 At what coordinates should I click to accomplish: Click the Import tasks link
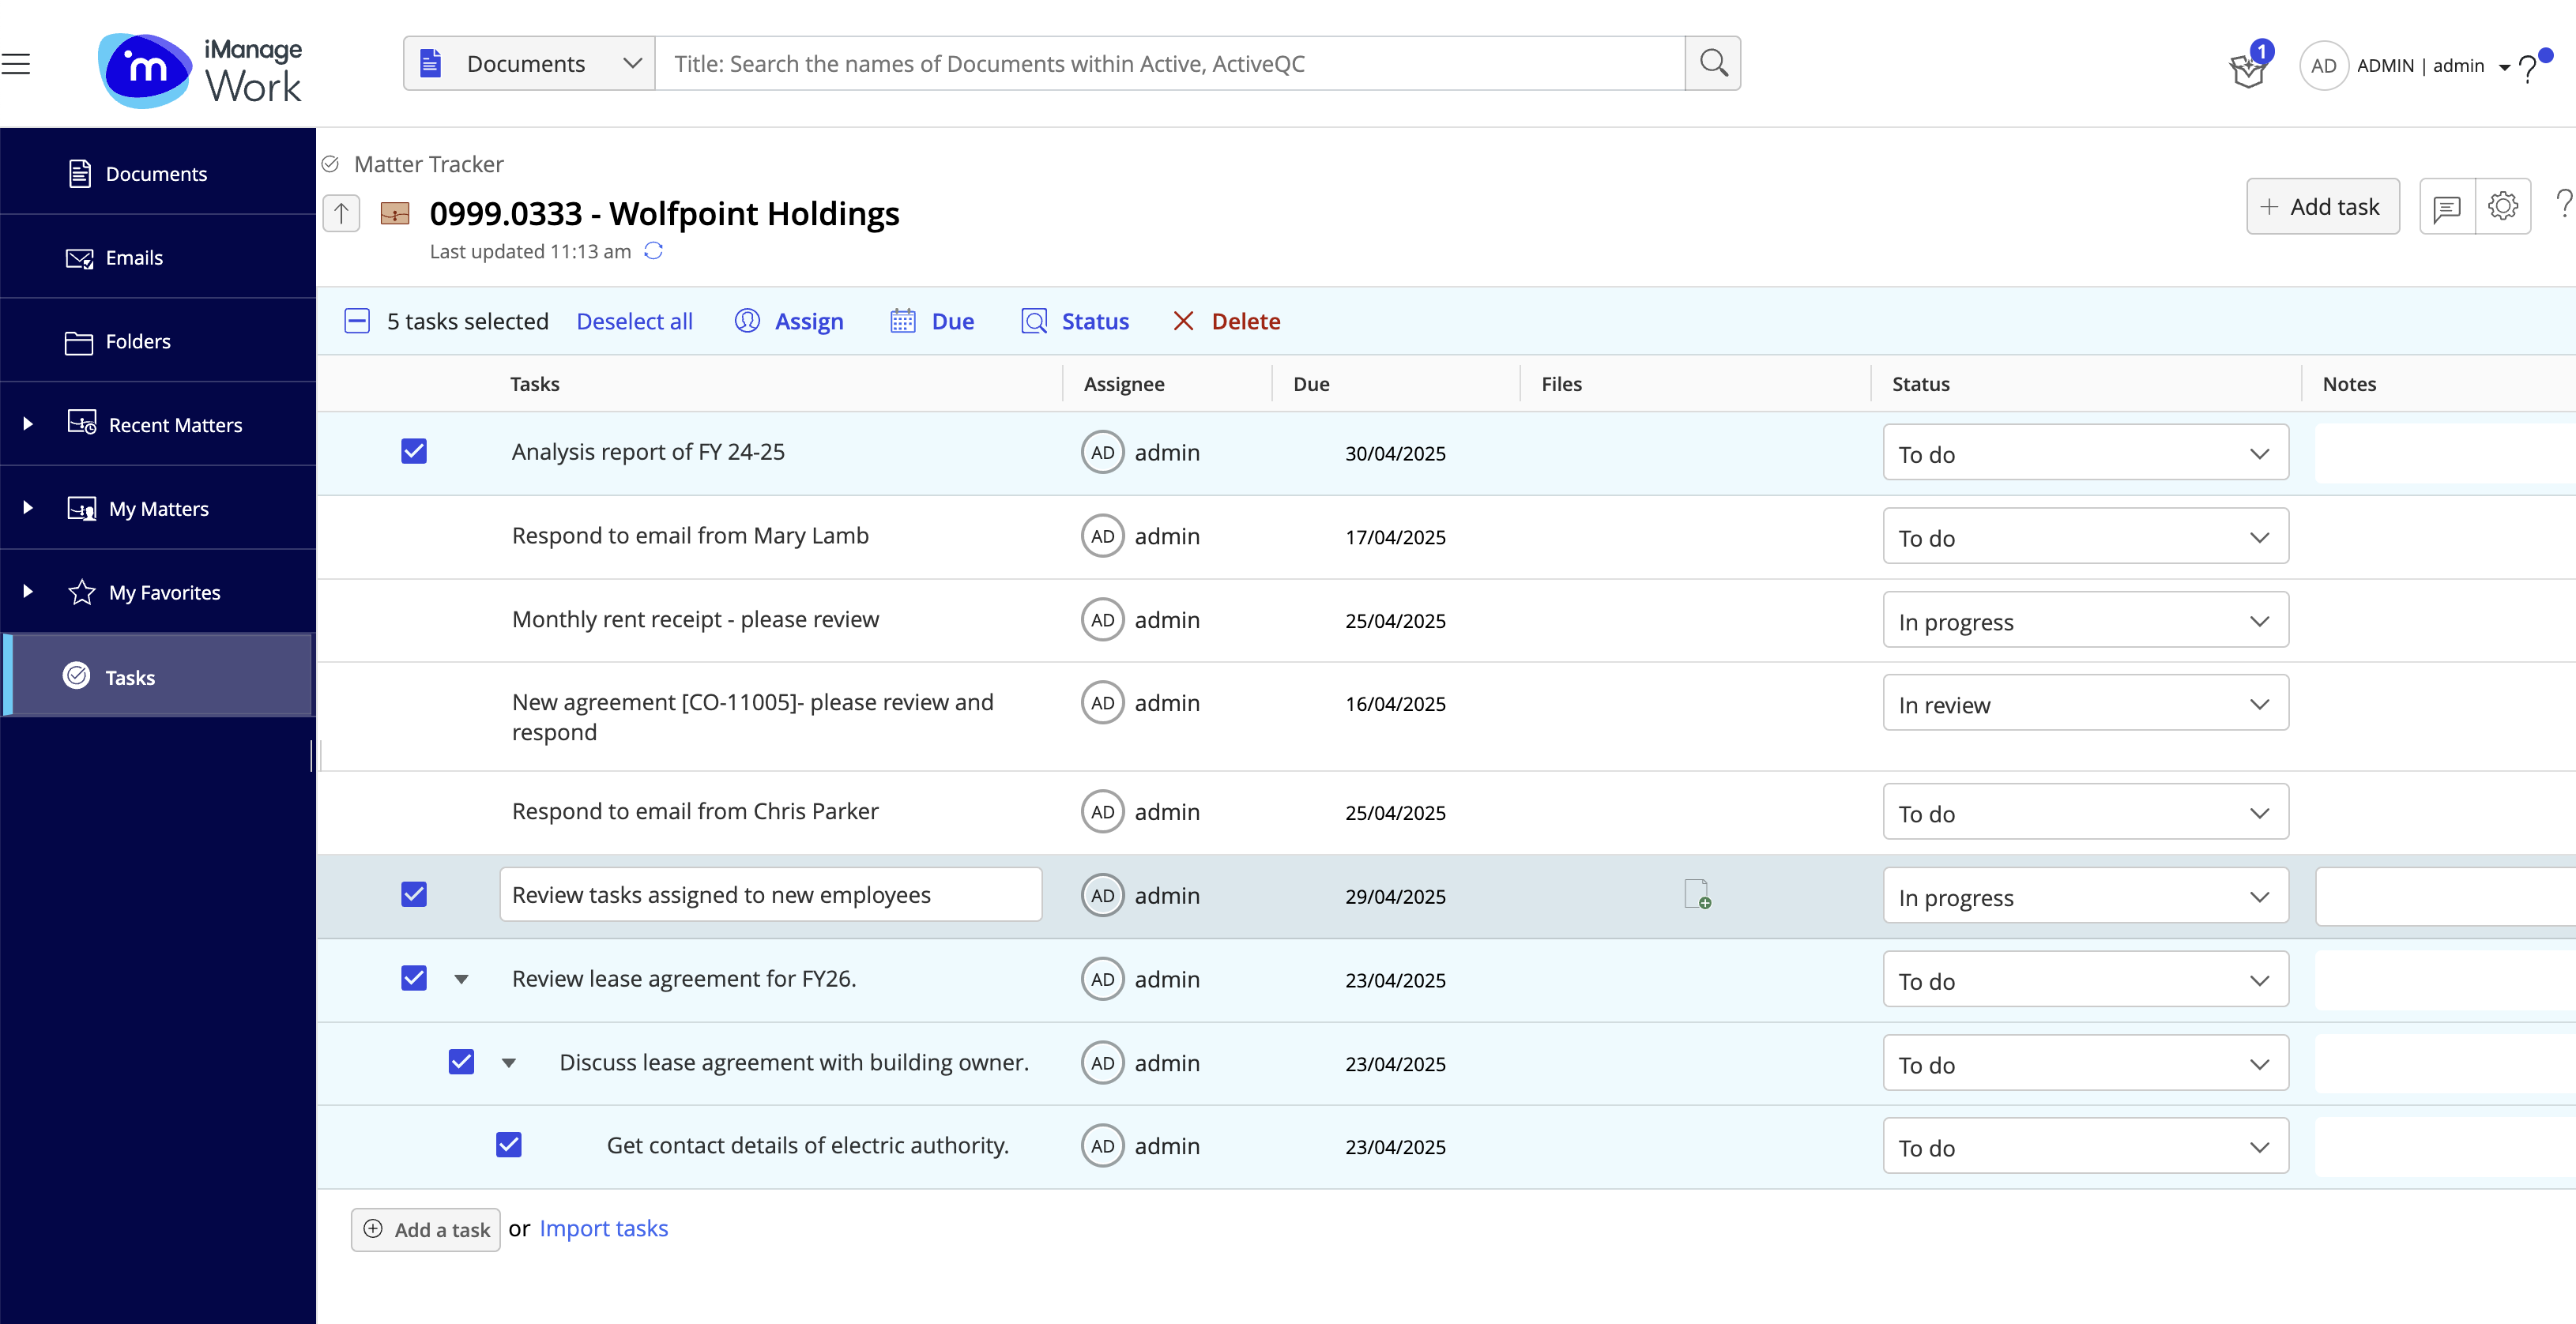pyautogui.click(x=603, y=1228)
